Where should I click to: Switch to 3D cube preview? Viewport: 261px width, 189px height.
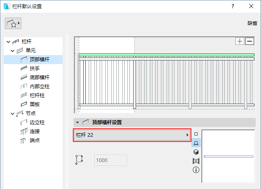point(196,152)
